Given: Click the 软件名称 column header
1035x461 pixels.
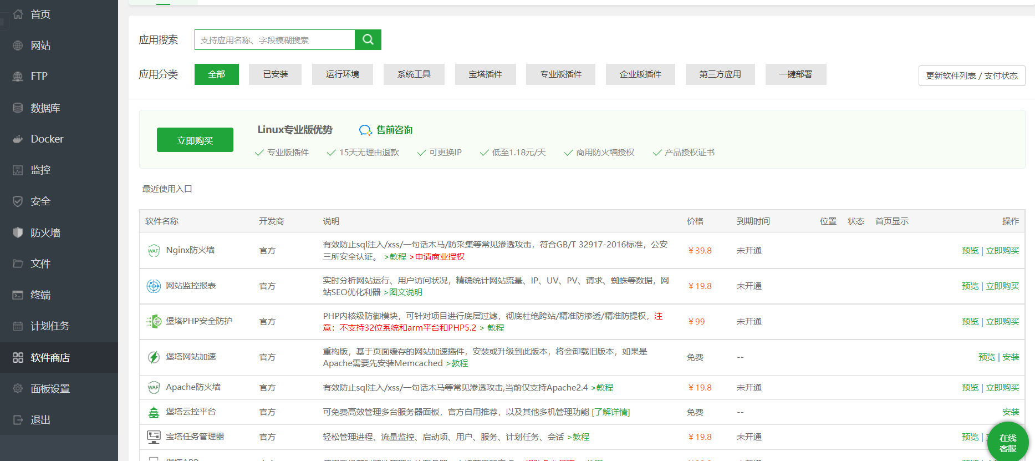Looking at the screenshot, I should pos(162,221).
